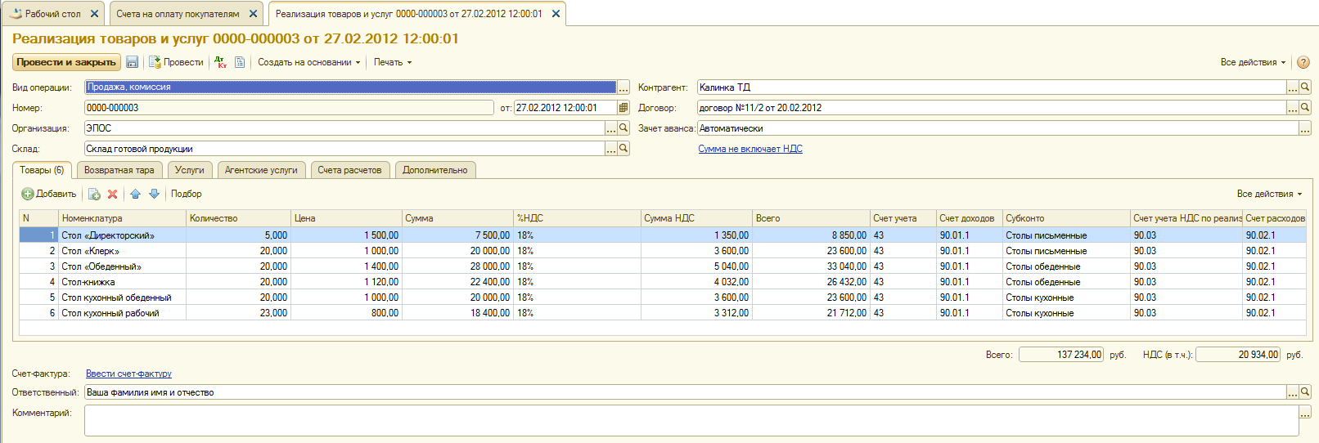
Task: Click ellipsis select button for Договор
Action: (x=1293, y=108)
